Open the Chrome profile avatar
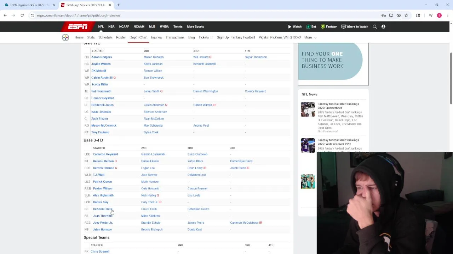 pyautogui.click(x=439, y=16)
